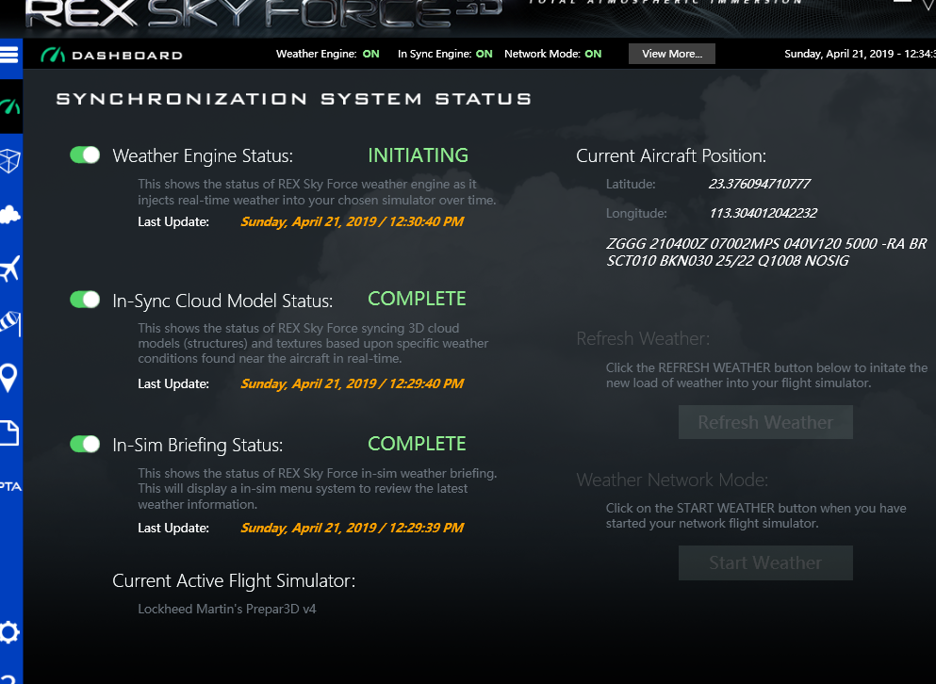Image resolution: width=936 pixels, height=684 pixels.
Task: Open the 3D cube models icon
Action: point(10,161)
